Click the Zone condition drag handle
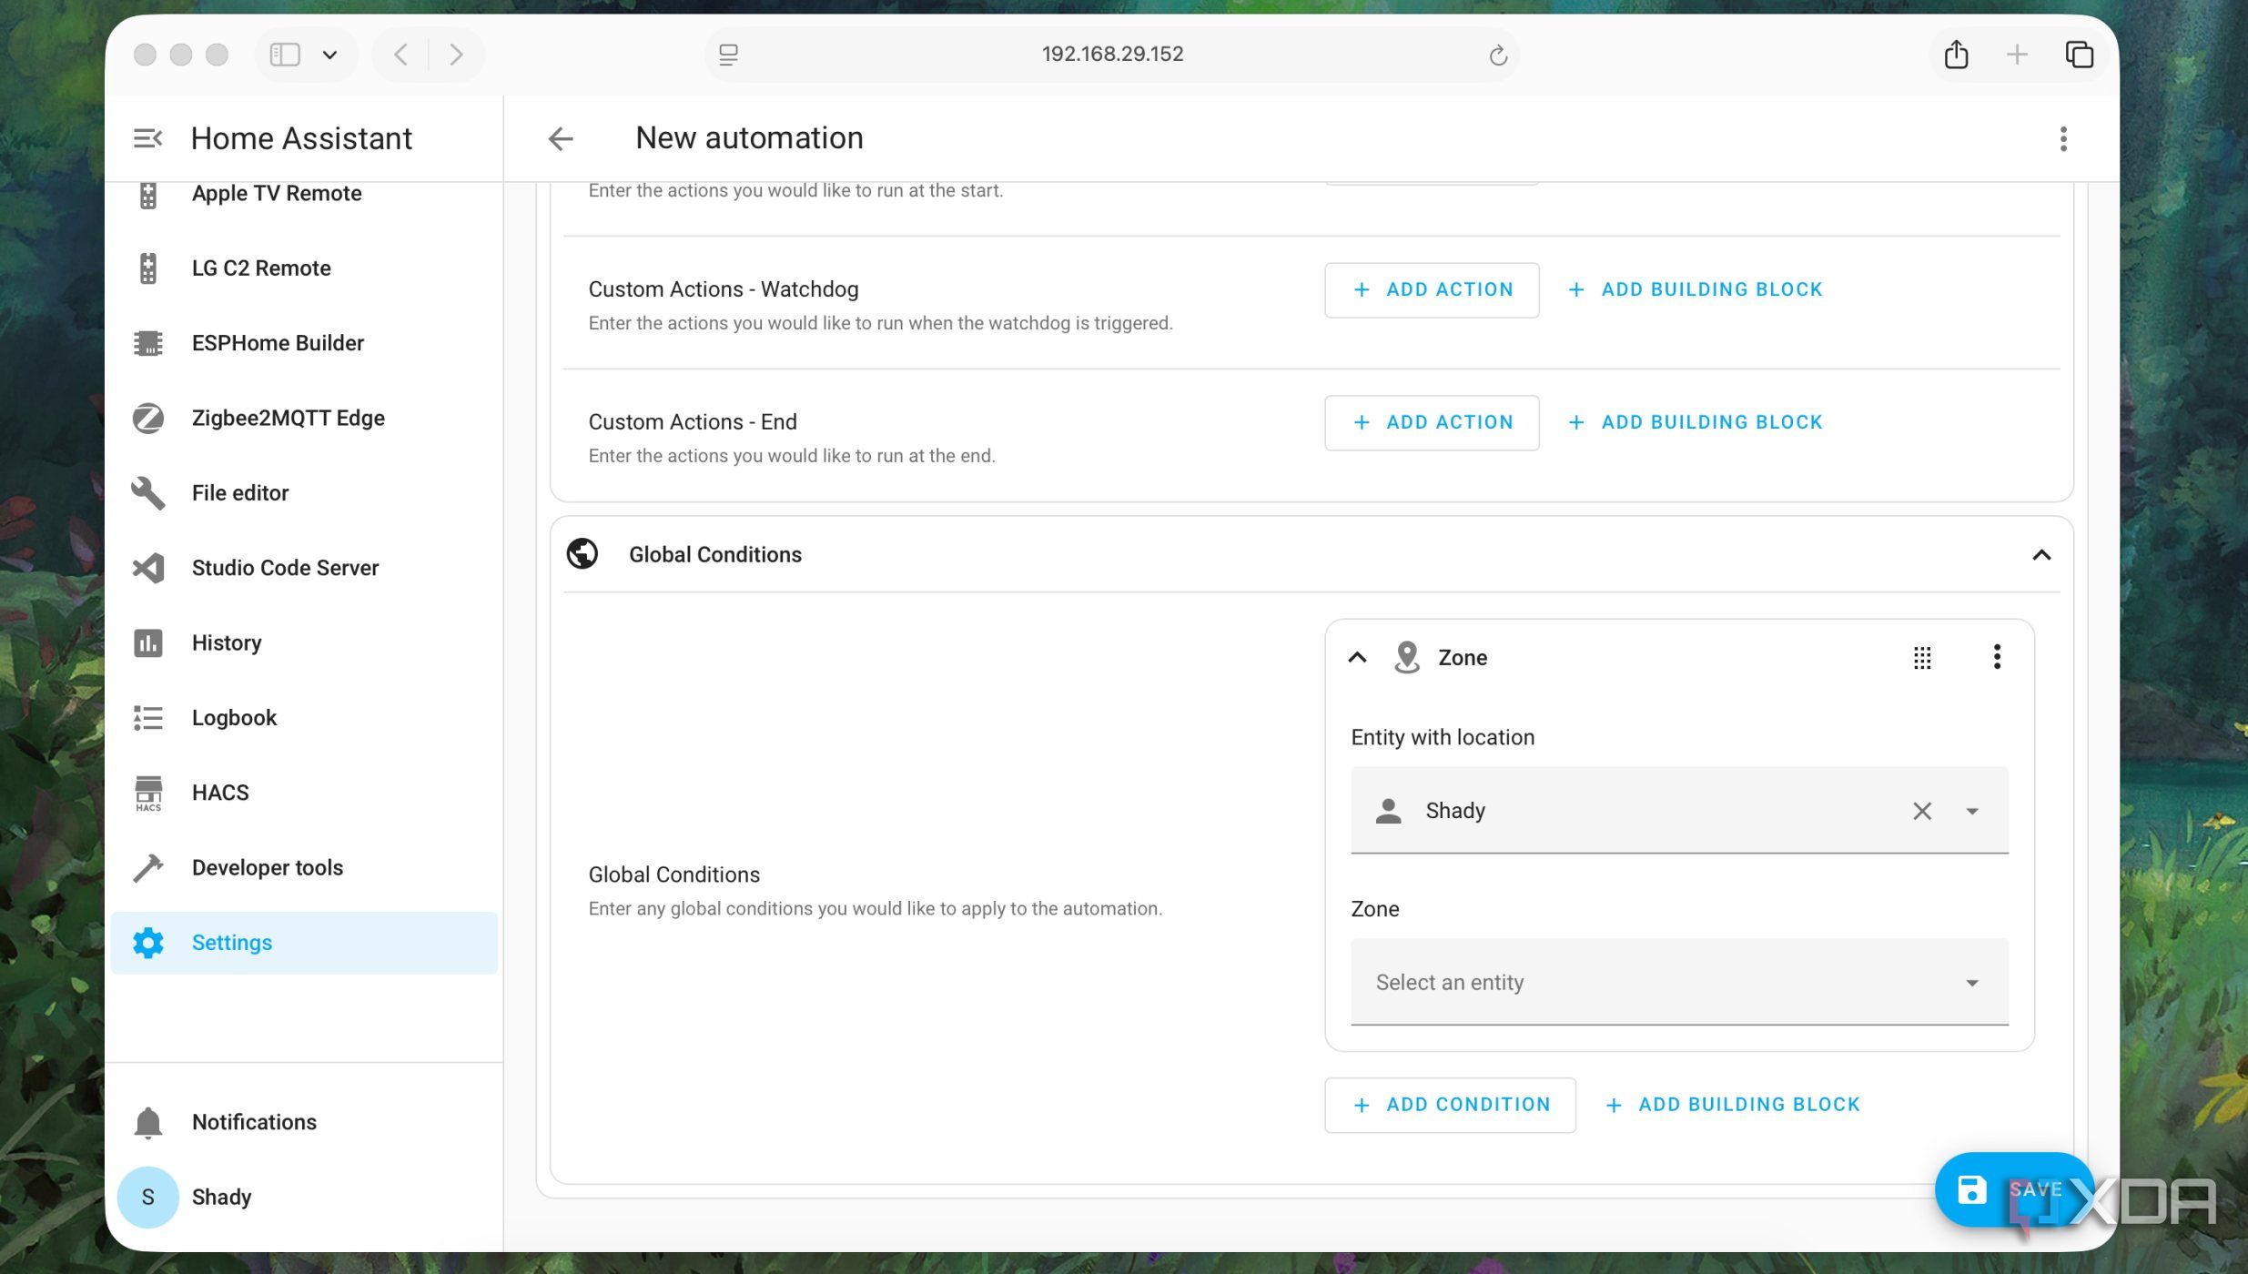 (1922, 657)
